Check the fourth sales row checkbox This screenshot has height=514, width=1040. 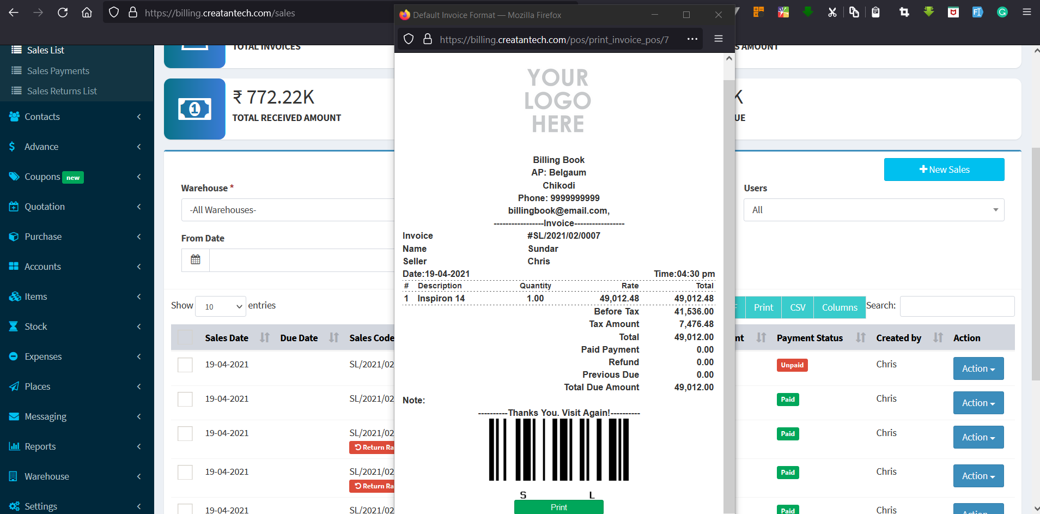click(x=185, y=472)
